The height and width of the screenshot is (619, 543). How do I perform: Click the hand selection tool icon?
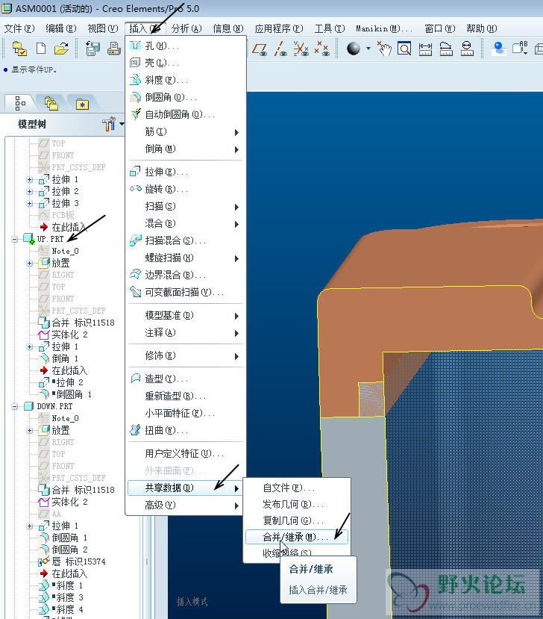tap(383, 49)
